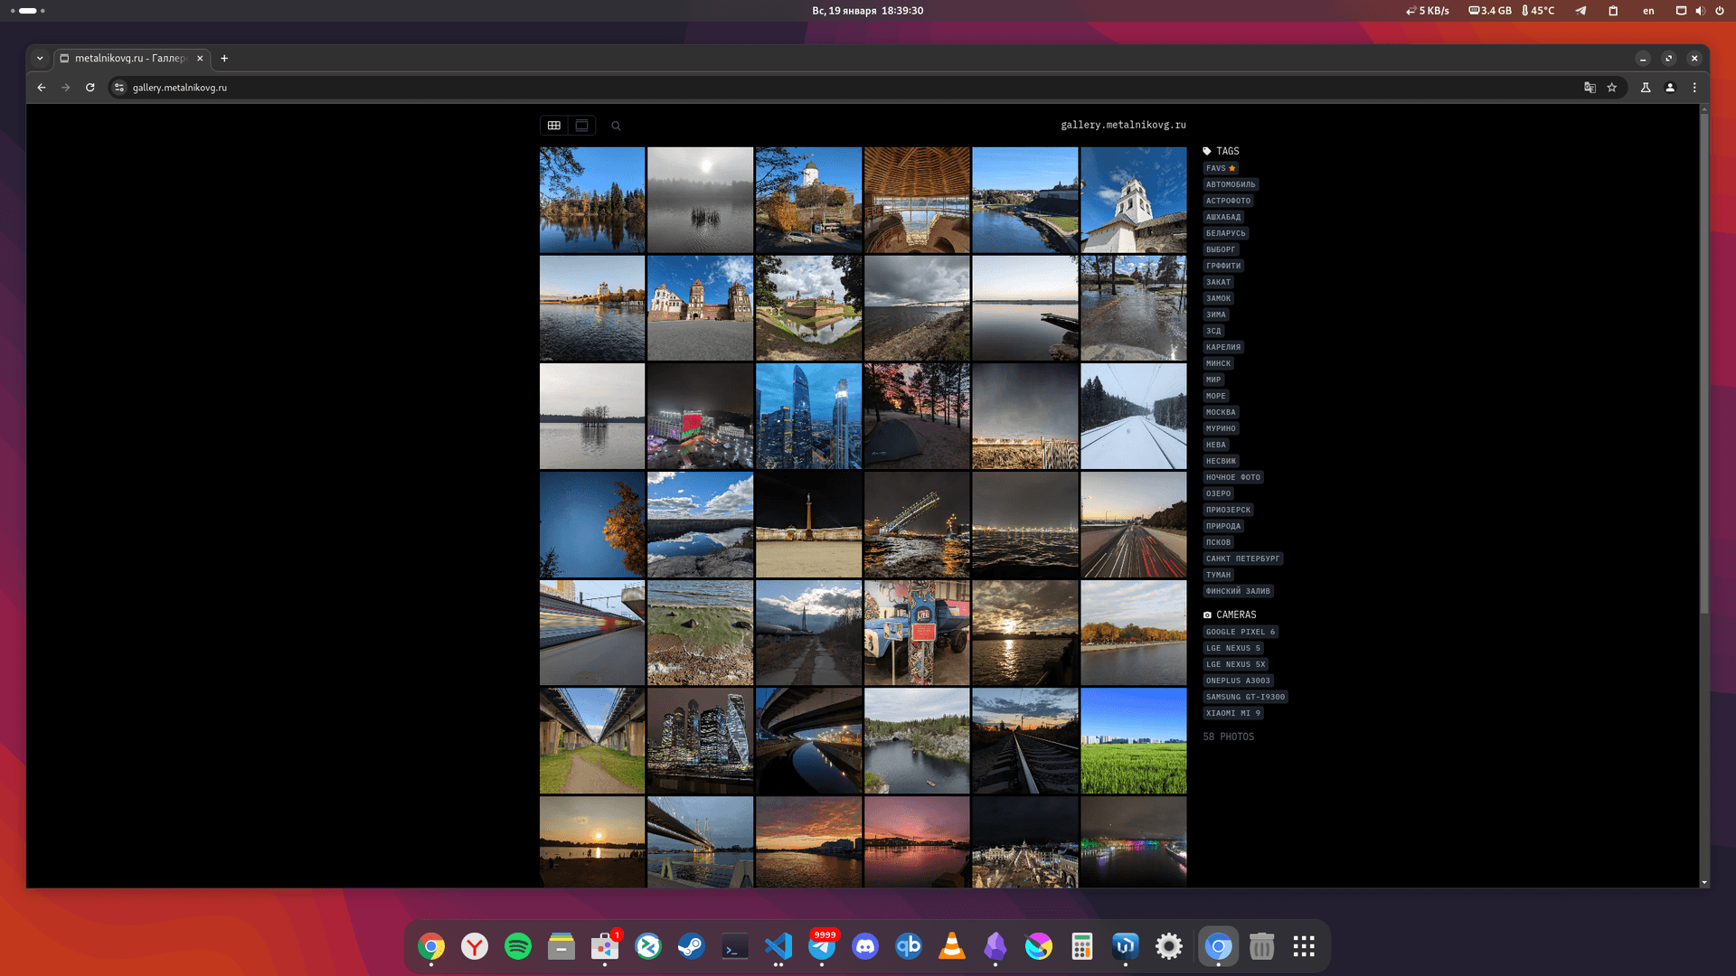Filter by ВЫБОРГ tag

point(1221,249)
